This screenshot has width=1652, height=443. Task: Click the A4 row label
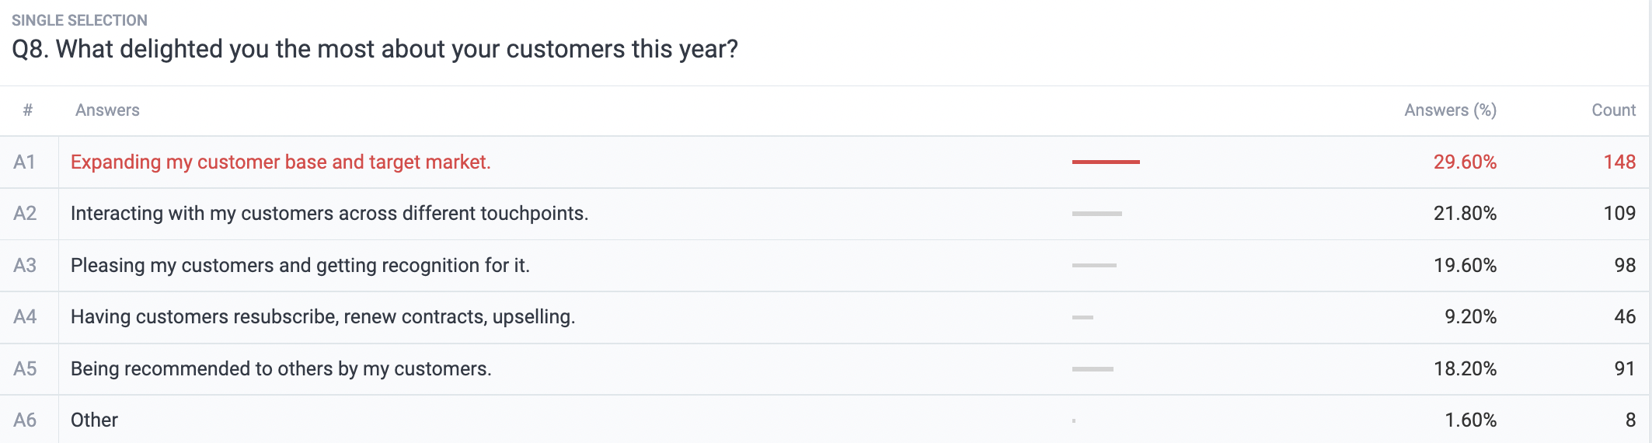[25, 316]
